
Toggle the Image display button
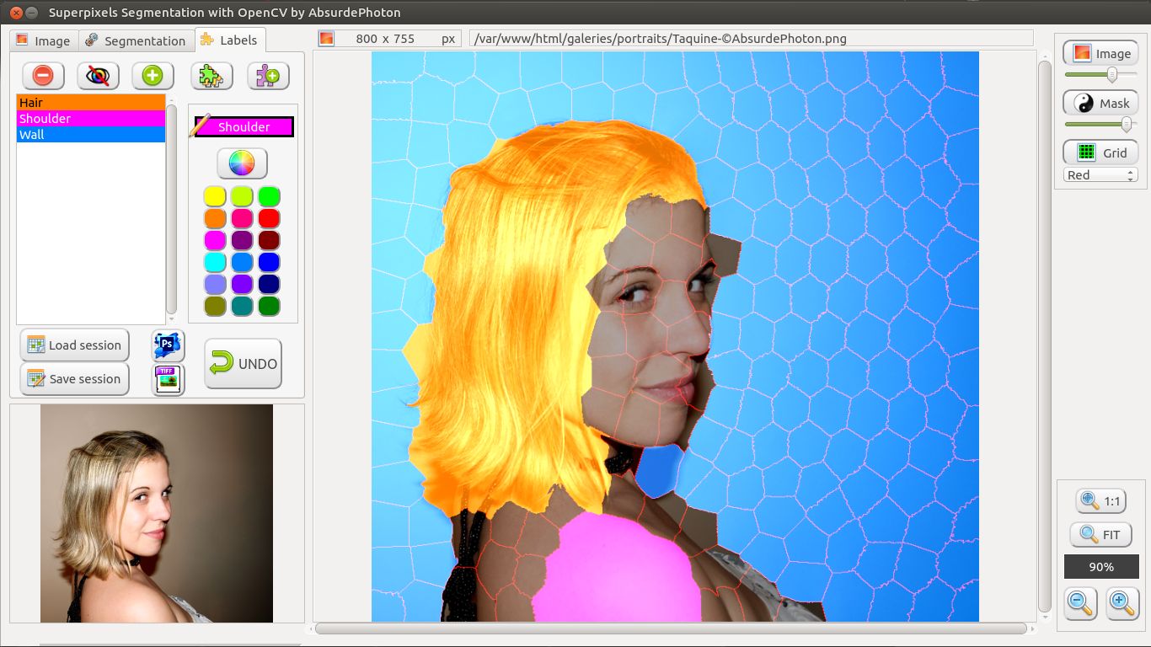[x=1100, y=53]
